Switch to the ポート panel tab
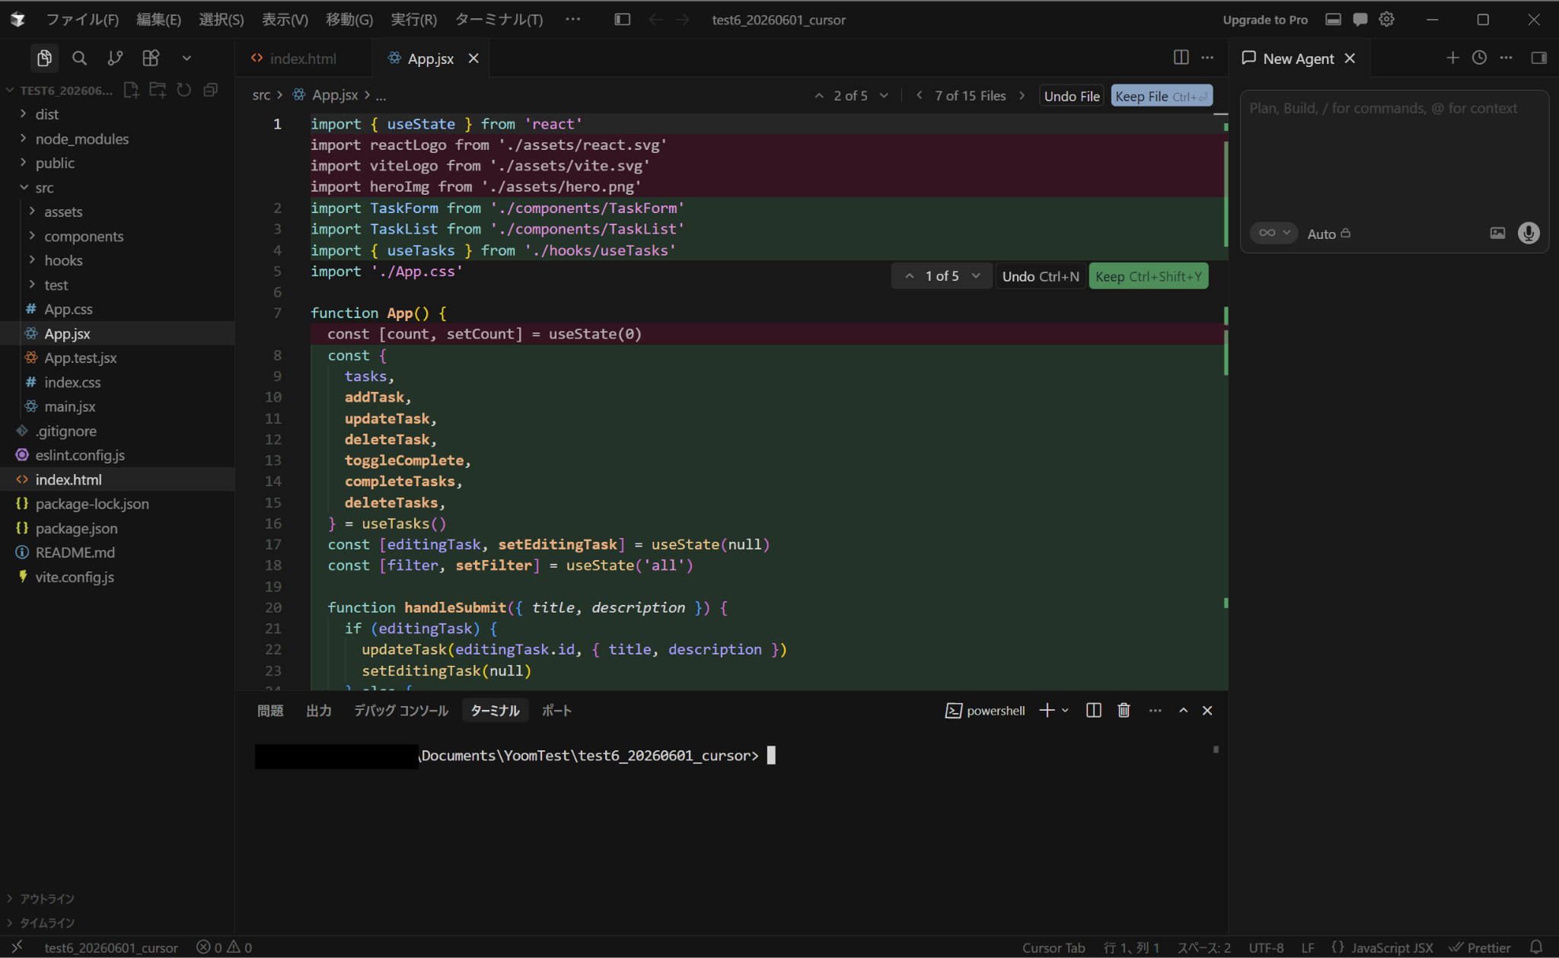The image size is (1559, 958). point(556,711)
